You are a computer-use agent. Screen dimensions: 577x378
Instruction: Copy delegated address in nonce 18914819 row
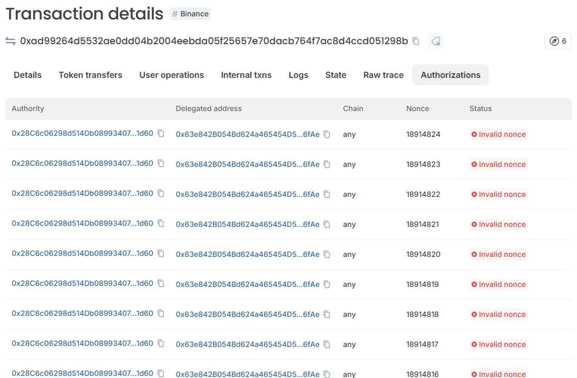(x=327, y=284)
